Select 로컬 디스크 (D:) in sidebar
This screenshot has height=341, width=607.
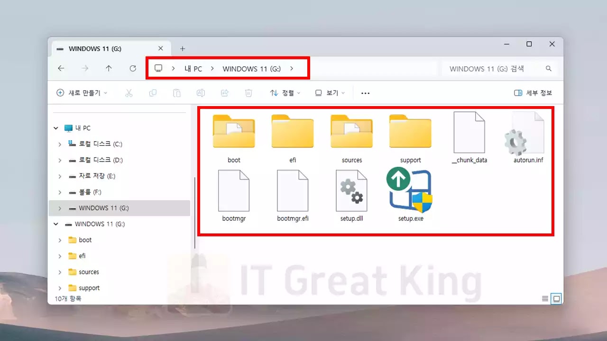[101, 160]
